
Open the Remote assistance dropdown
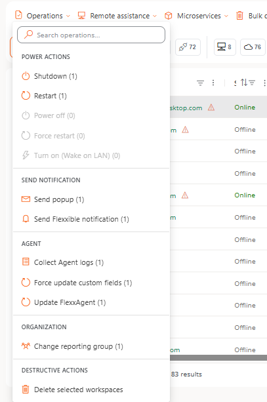pos(117,16)
